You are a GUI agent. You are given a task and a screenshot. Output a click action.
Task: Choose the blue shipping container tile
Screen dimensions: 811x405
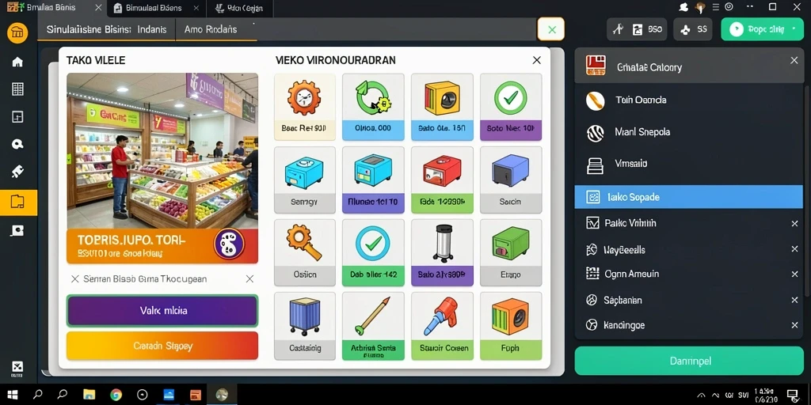pyautogui.click(x=305, y=326)
